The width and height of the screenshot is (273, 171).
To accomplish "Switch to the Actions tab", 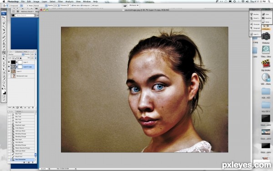I will [19, 111].
